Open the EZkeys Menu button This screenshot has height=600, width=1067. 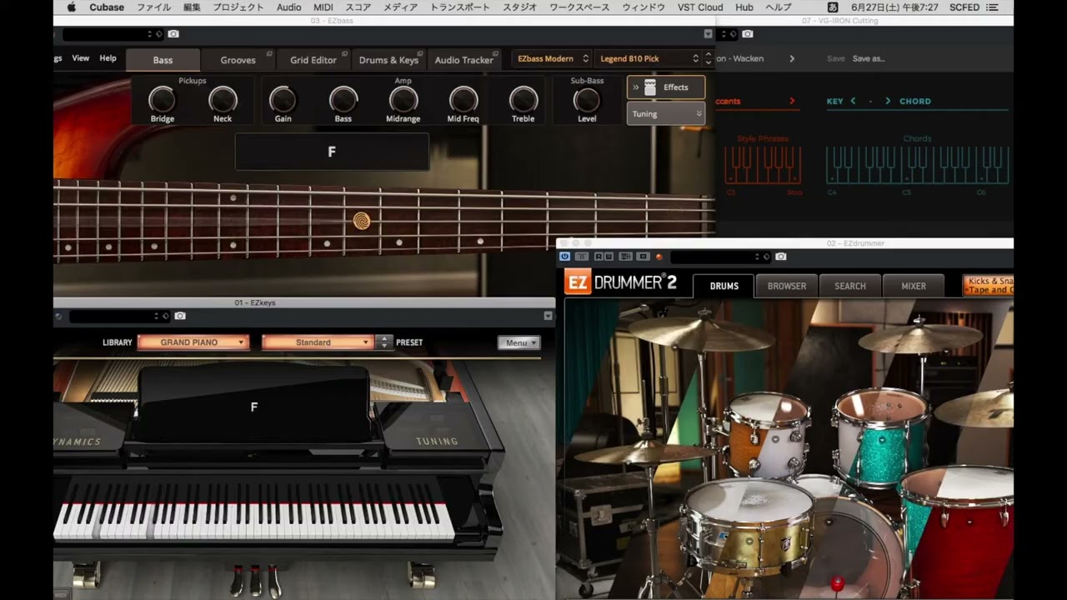[x=518, y=342]
